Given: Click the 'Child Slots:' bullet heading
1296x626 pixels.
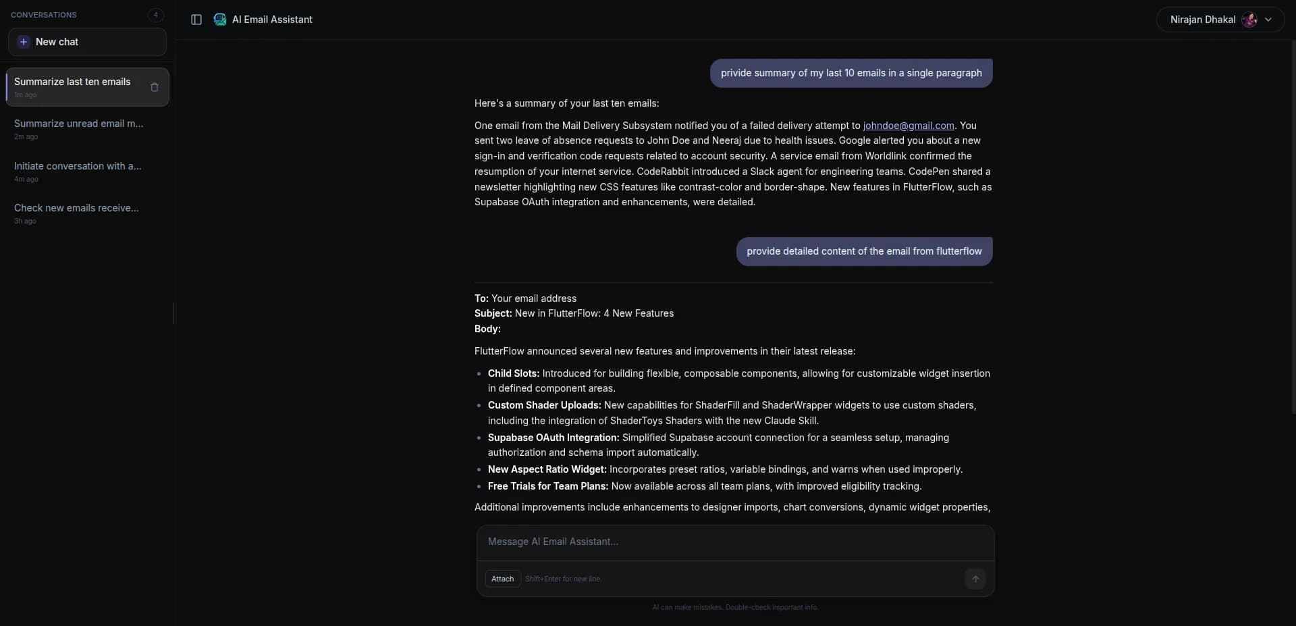Looking at the screenshot, I should point(514,373).
